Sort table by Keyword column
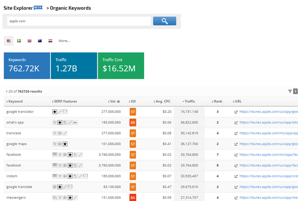Screen dimensions: 298x201 coord(15,101)
